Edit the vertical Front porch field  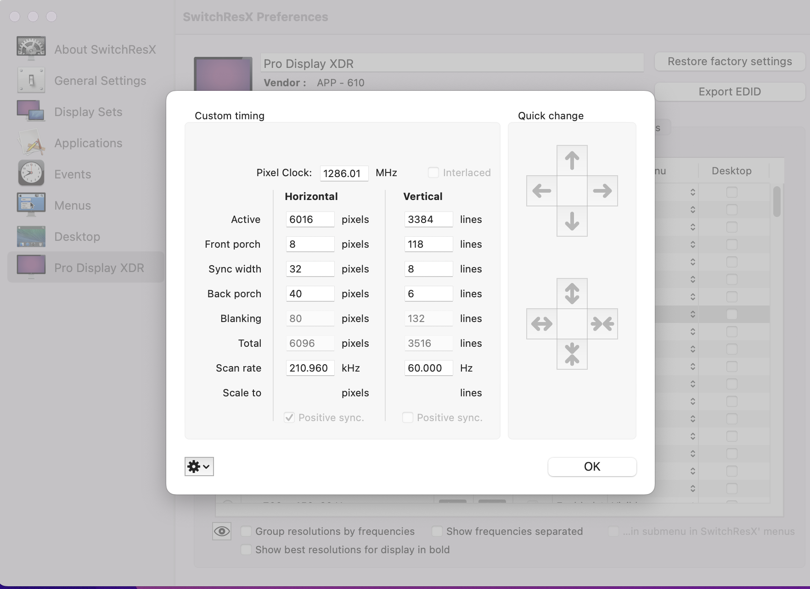[x=428, y=244]
